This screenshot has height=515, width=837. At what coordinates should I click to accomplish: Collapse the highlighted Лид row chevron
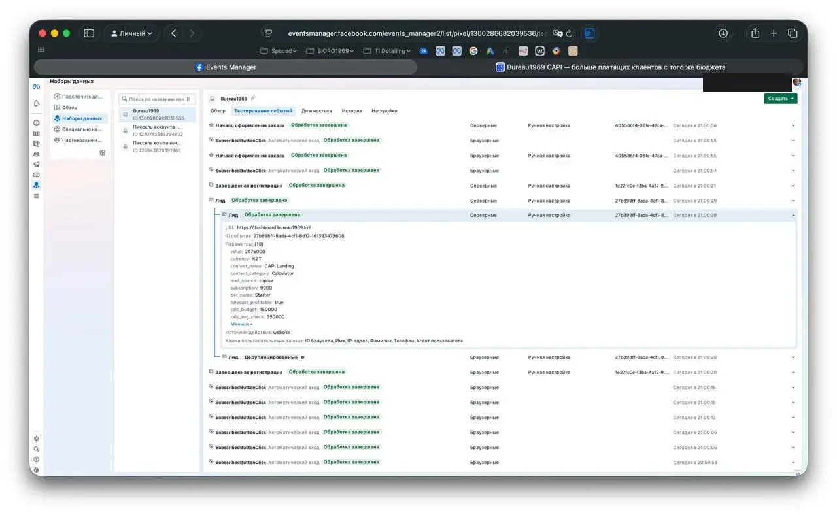pyautogui.click(x=793, y=215)
